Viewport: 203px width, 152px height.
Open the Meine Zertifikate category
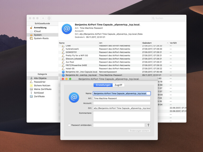pyautogui.click(x=42, y=89)
